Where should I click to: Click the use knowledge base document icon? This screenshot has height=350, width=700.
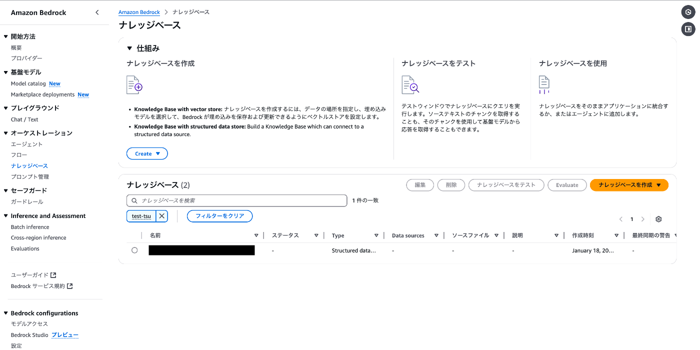(x=544, y=85)
